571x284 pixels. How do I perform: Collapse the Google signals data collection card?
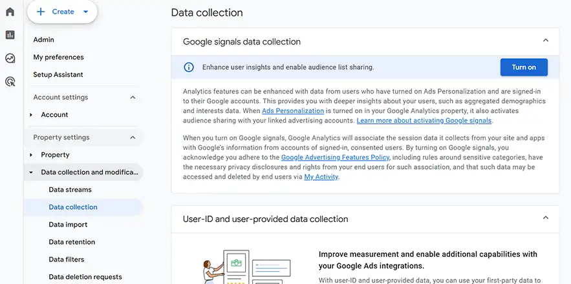pyautogui.click(x=546, y=41)
